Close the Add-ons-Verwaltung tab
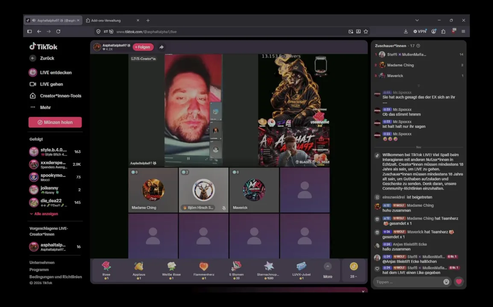The image size is (493, 307). pyautogui.click(x=138, y=20)
